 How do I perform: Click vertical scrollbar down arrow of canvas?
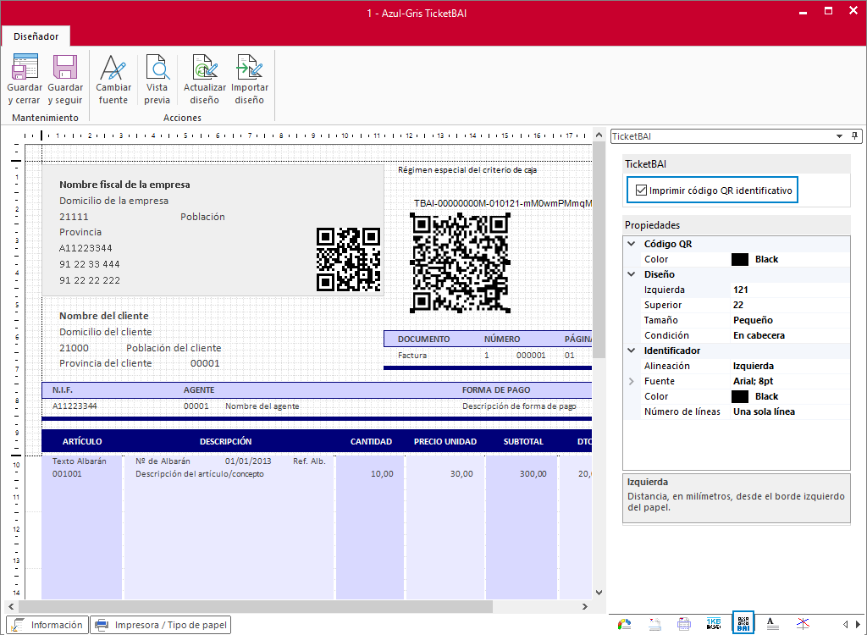point(599,593)
